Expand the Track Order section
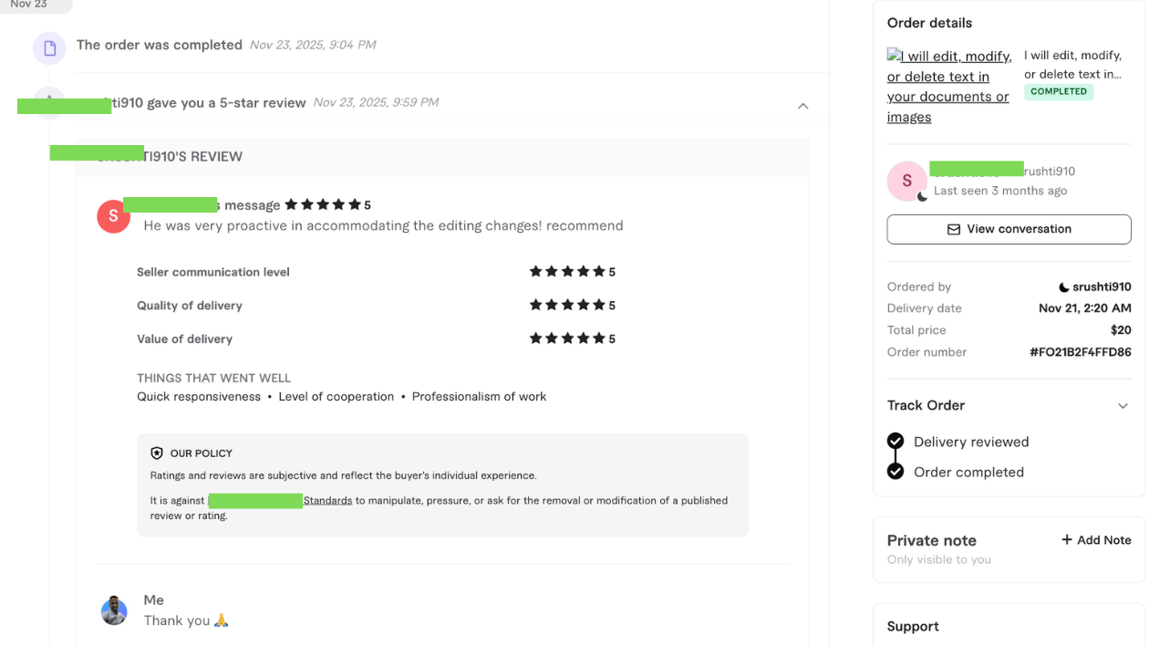The width and height of the screenshot is (1149, 646). pyautogui.click(x=1123, y=406)
